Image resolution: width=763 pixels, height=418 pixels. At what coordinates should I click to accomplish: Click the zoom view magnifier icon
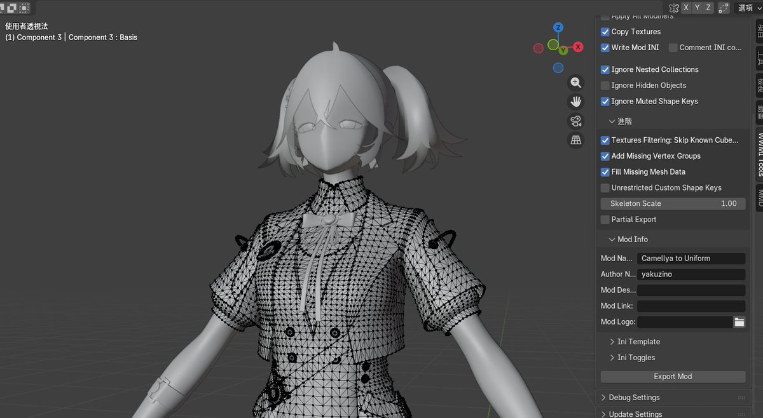pyautogui.click(x=576, y=82)
